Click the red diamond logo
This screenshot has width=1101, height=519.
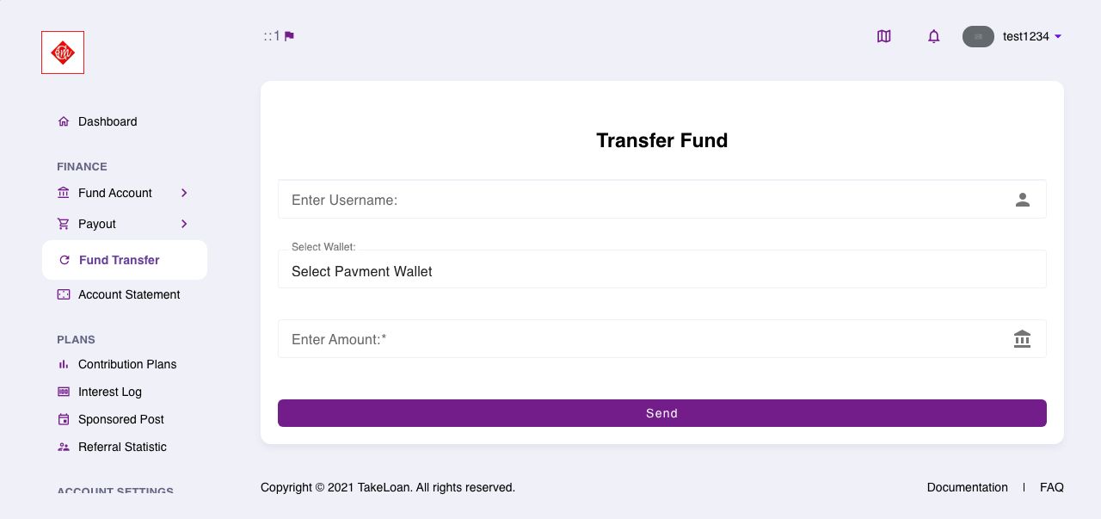[x=63, y=53]
